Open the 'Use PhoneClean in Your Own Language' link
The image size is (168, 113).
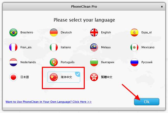coord(49,102)
